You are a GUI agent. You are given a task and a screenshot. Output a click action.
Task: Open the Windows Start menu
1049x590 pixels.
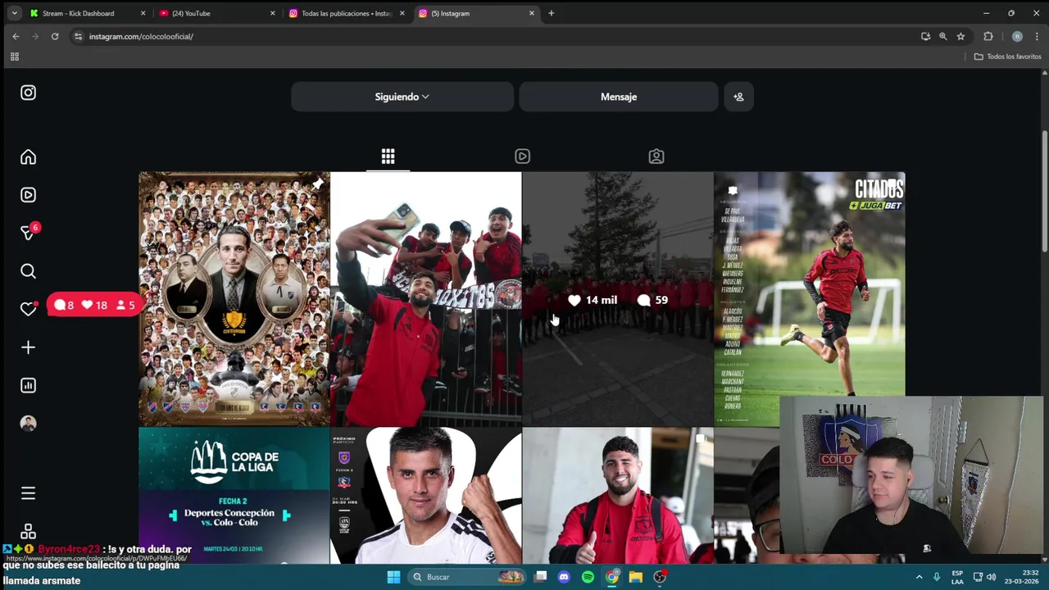[x=393, y=577]
